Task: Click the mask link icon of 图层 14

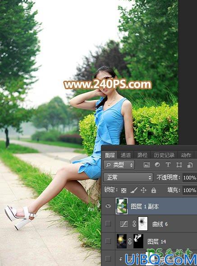Action: click(130, 241)
